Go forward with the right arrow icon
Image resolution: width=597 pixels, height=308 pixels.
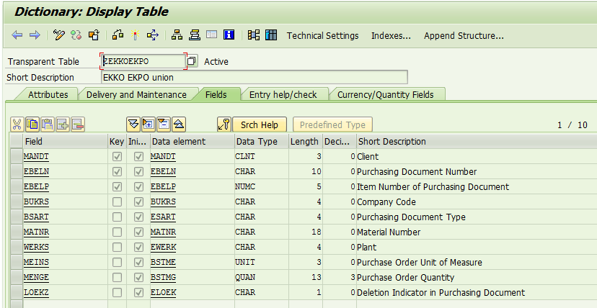(35, 35)
